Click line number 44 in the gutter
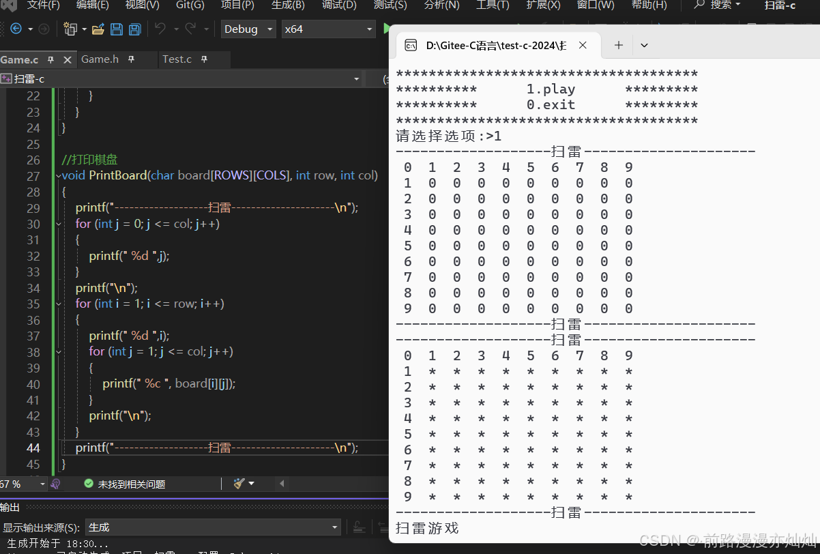820x554 pixels. coord(33,448)
